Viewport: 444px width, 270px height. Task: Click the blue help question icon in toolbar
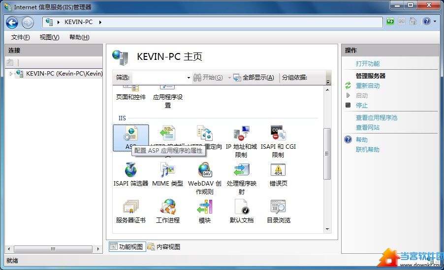(x=427, y=22)
